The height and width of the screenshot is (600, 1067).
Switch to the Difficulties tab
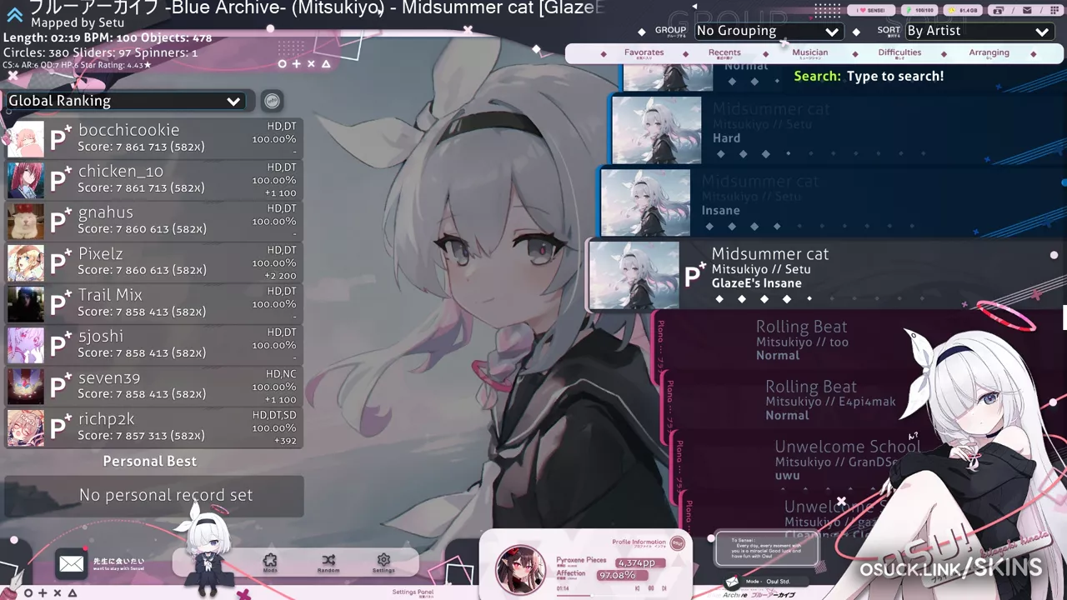[899, 53]
